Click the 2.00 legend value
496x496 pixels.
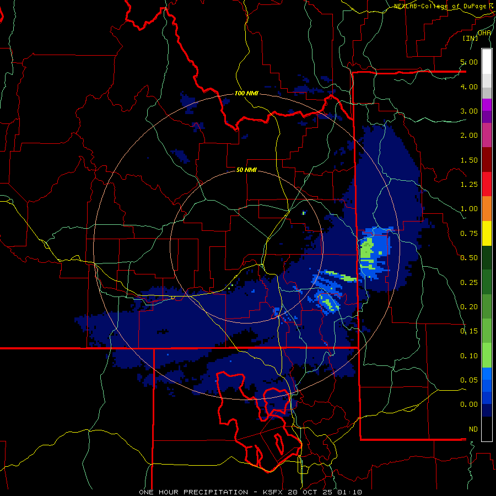(469, 136)
